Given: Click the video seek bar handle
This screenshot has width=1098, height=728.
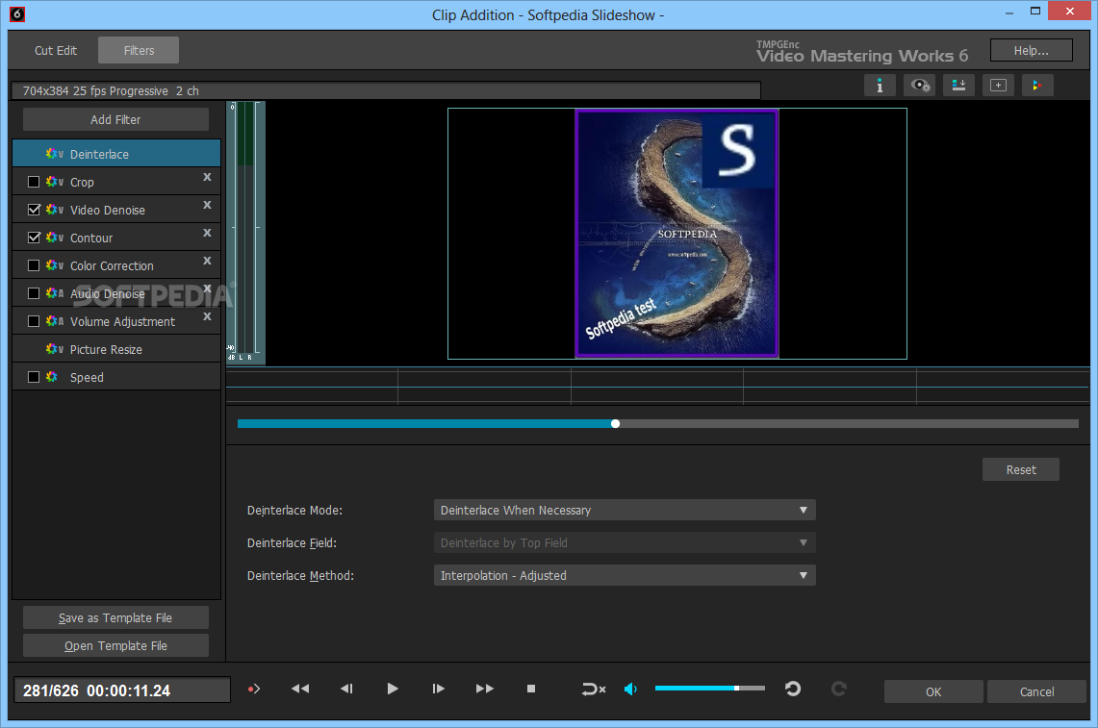Looking at the screenshot, I should click(x=616, y=424).
